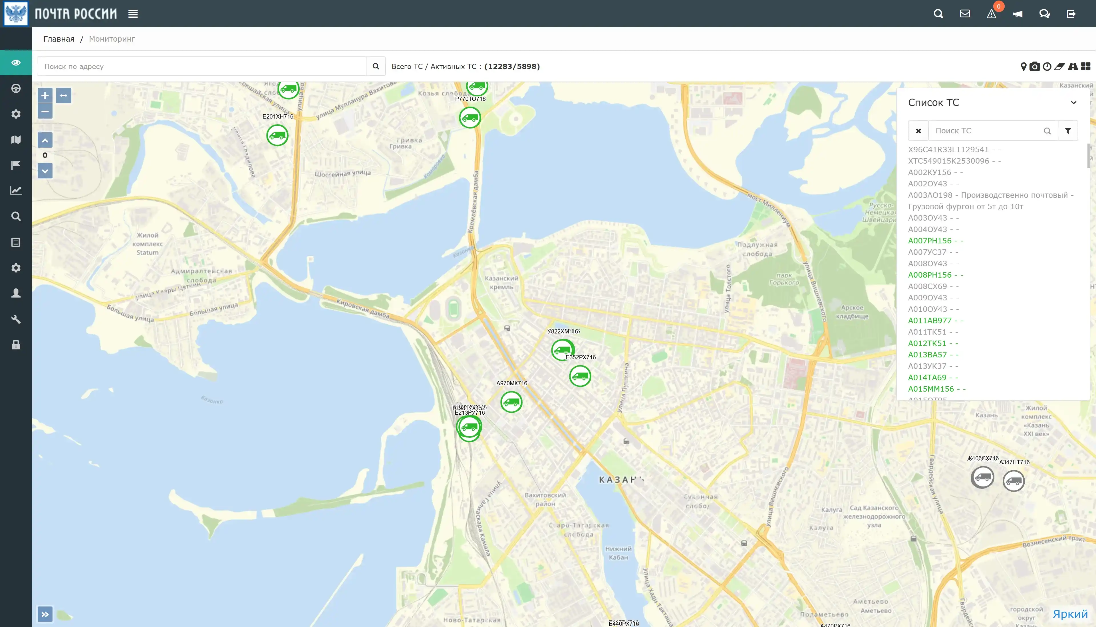Select vehicle A013BA57 in the list
1096x627 pixels.
coord(933,355)
